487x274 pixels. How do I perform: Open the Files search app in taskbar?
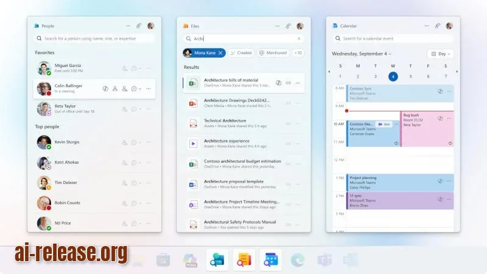coord(244,260)
